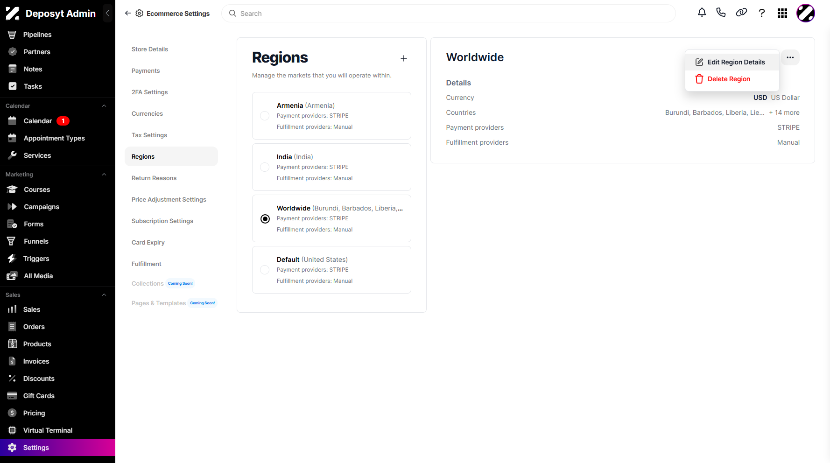Open the help question mark icon
This screenshot has height=463, width=830.
click(762, 13)
